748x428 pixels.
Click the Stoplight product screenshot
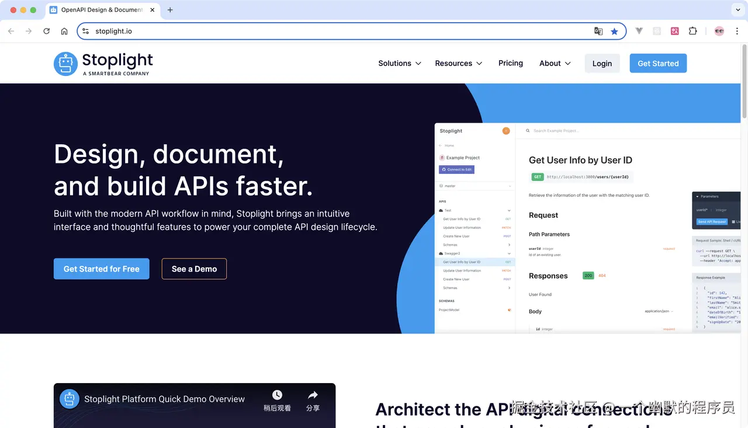[x=587, y=228]
